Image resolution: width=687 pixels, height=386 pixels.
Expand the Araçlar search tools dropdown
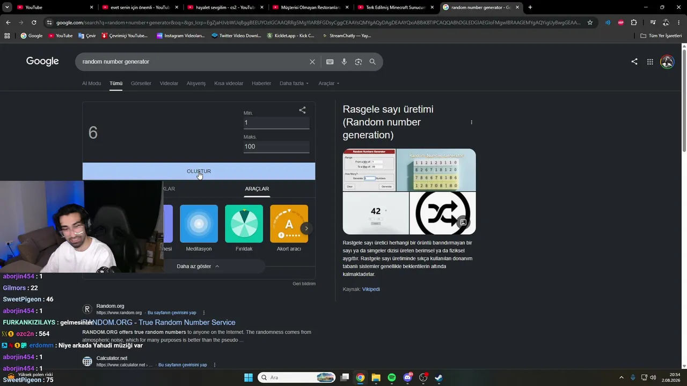coord(328,84)
